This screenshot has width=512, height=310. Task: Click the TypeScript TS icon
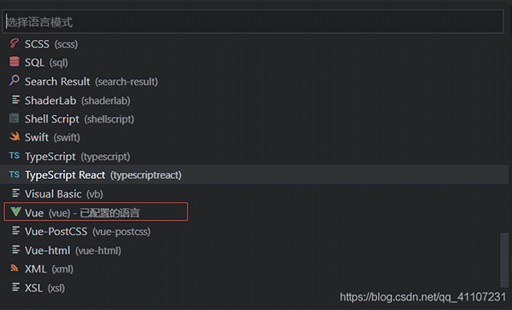14,156
